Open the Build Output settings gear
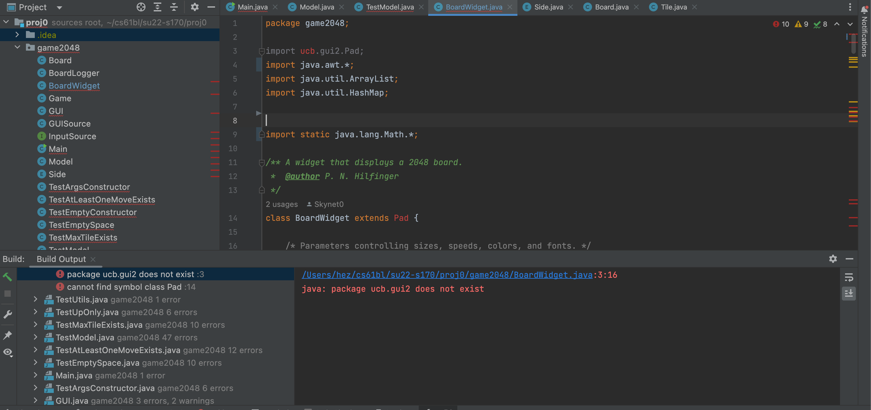Image resolution: width=871 pixels, height=410 pixels. pyautogui.click(x=833, y=259)
